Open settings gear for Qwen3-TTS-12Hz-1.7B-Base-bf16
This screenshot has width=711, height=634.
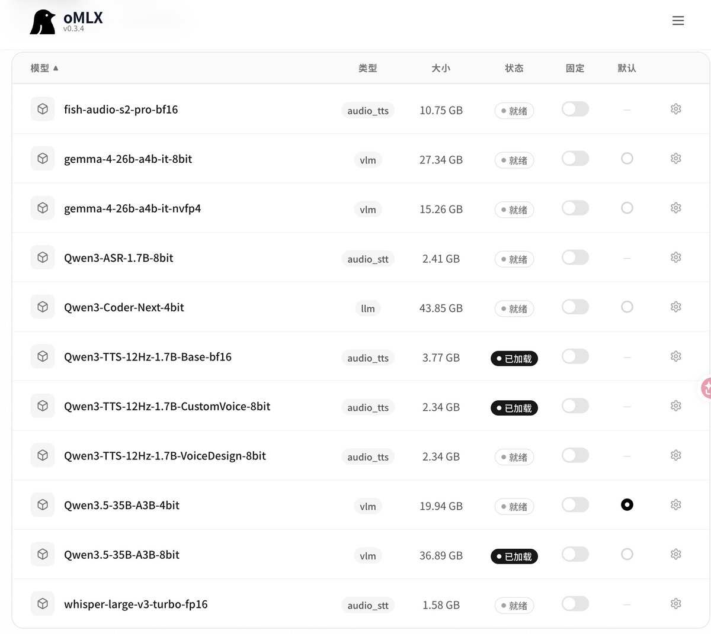(675, 356)
